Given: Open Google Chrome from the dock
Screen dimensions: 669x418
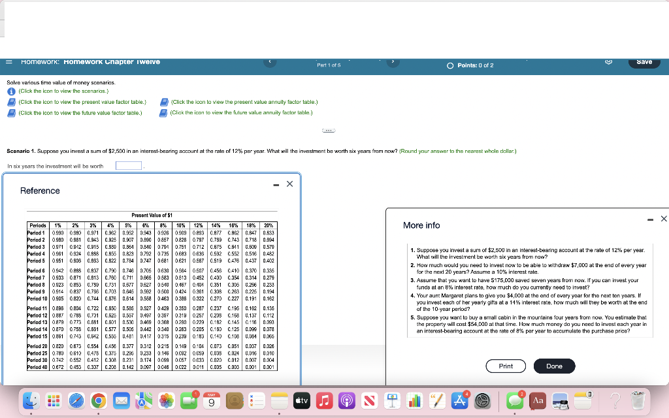Looking at the screenshot, I should (99, 400).
